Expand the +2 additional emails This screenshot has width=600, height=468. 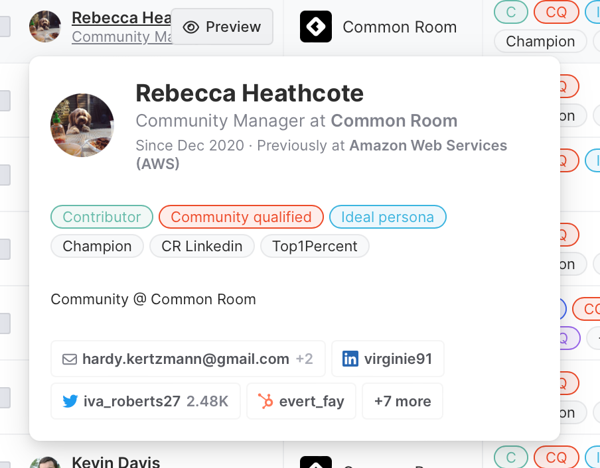tap(305, 359)
